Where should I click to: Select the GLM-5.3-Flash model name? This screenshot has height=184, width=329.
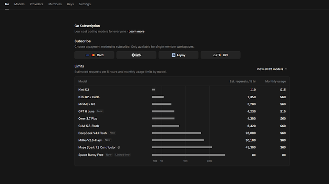(89, 126)
